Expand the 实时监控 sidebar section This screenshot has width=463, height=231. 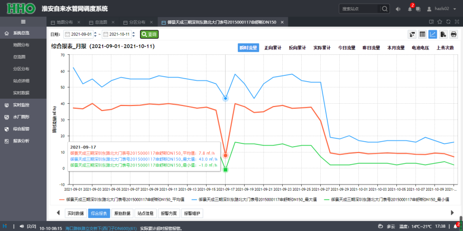[x=21, y=105]
